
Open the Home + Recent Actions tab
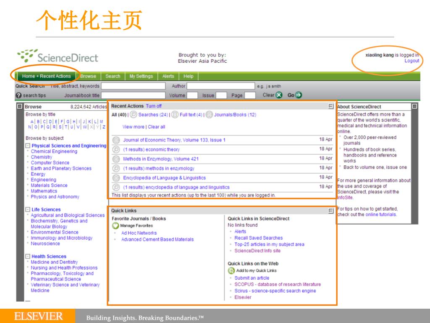[x=46, y=76]
